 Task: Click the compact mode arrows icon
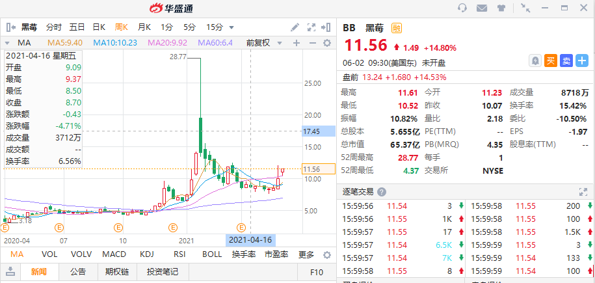pyautogui.click(x=525, y=8)
